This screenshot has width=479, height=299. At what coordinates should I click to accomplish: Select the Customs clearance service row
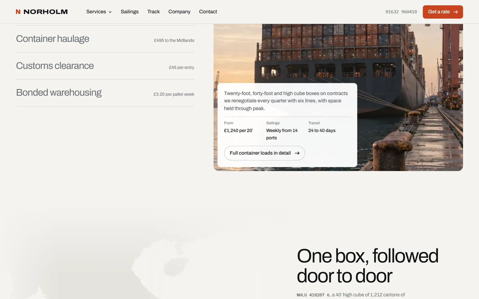tap(105, 66)
